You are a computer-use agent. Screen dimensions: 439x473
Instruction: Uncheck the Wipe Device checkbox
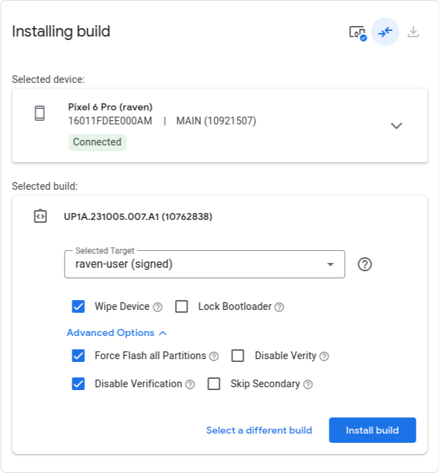79,306
